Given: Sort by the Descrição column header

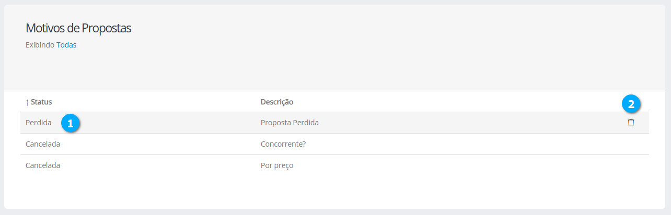Looking at the screenshot, I should tap(277, 102).
